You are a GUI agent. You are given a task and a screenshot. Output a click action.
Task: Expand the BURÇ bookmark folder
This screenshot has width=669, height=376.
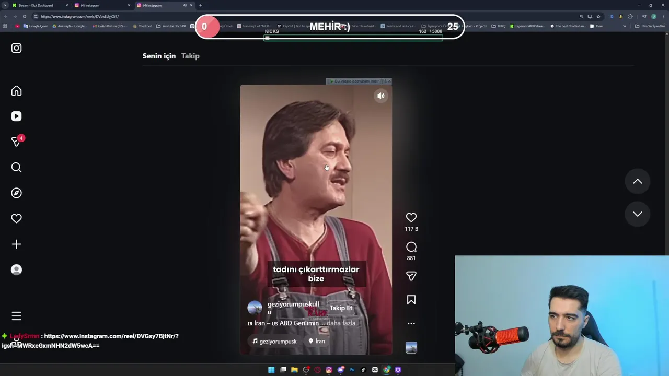[498, 26]
